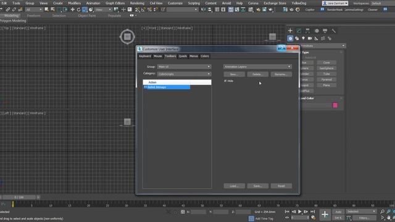Switch to the Menus tab
Screen dimensions: 395x222
coord(194,56)
